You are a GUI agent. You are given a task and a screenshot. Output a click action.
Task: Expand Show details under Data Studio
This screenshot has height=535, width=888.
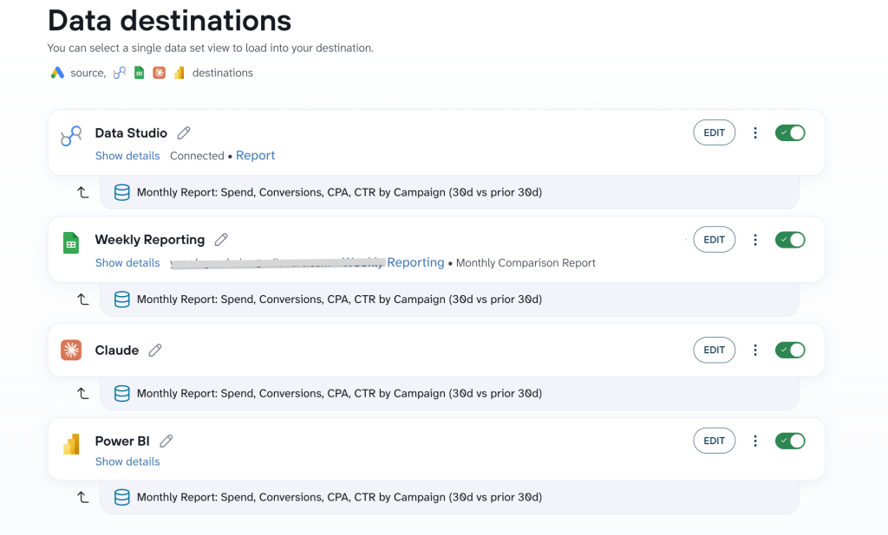(127, 156)
